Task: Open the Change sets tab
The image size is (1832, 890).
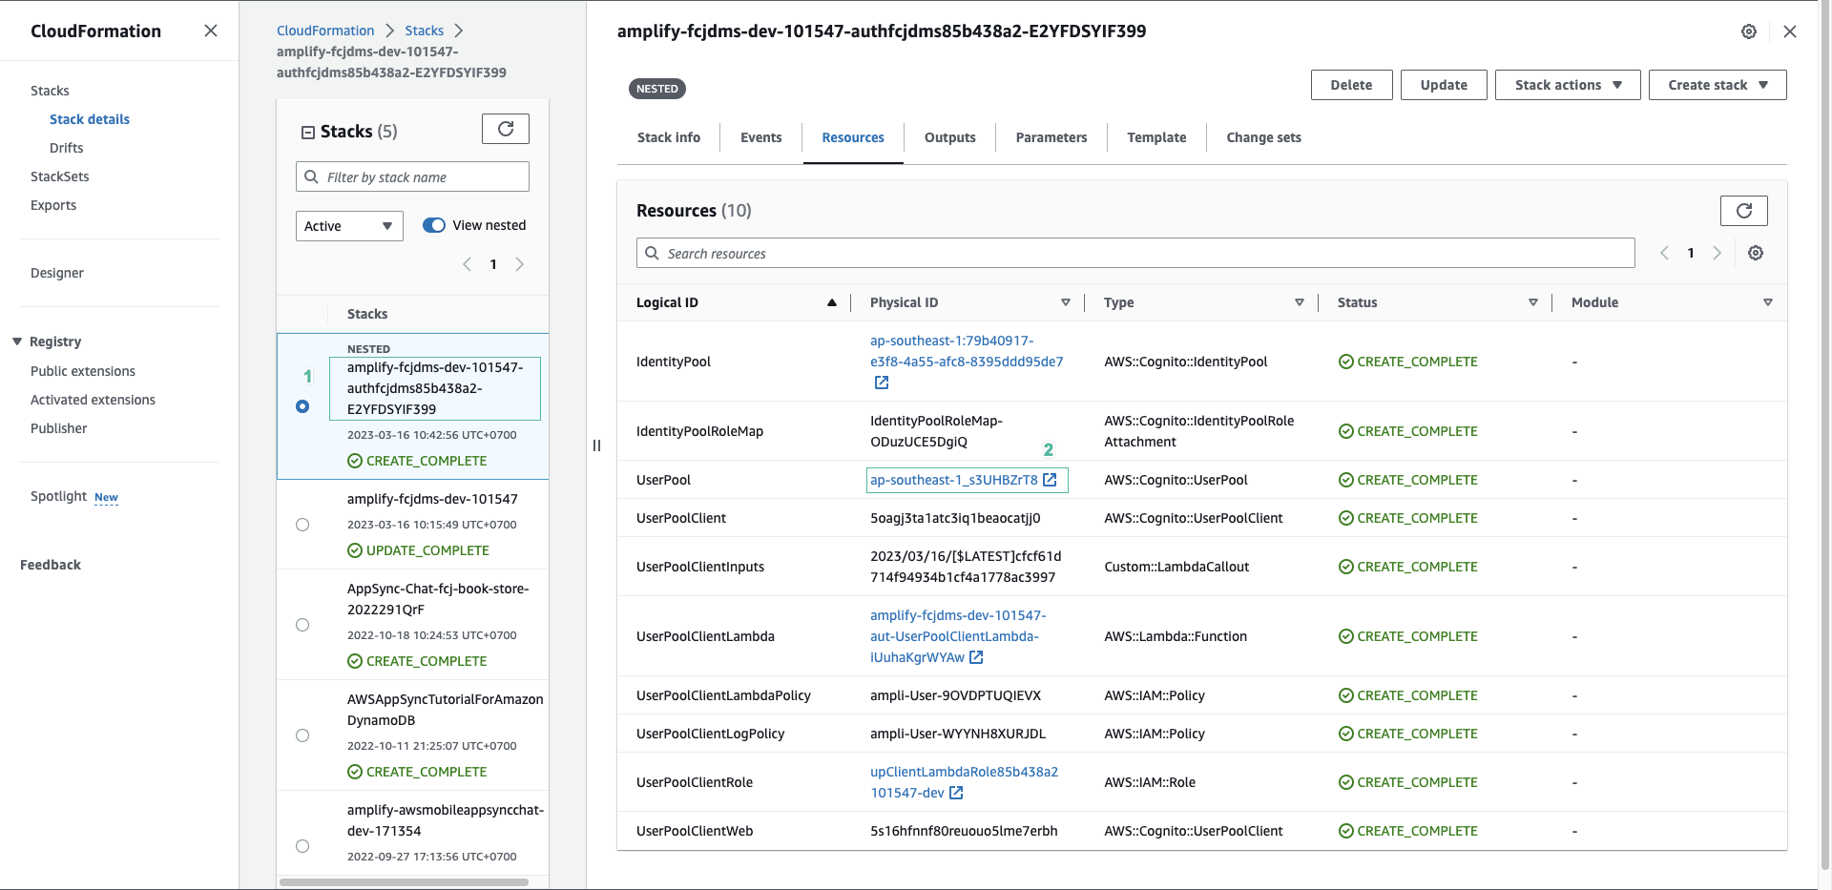Action: [1264, 137]
